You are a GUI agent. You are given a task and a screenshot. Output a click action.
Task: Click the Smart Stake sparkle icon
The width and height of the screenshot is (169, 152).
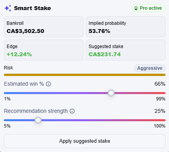[x=8, y=8]
